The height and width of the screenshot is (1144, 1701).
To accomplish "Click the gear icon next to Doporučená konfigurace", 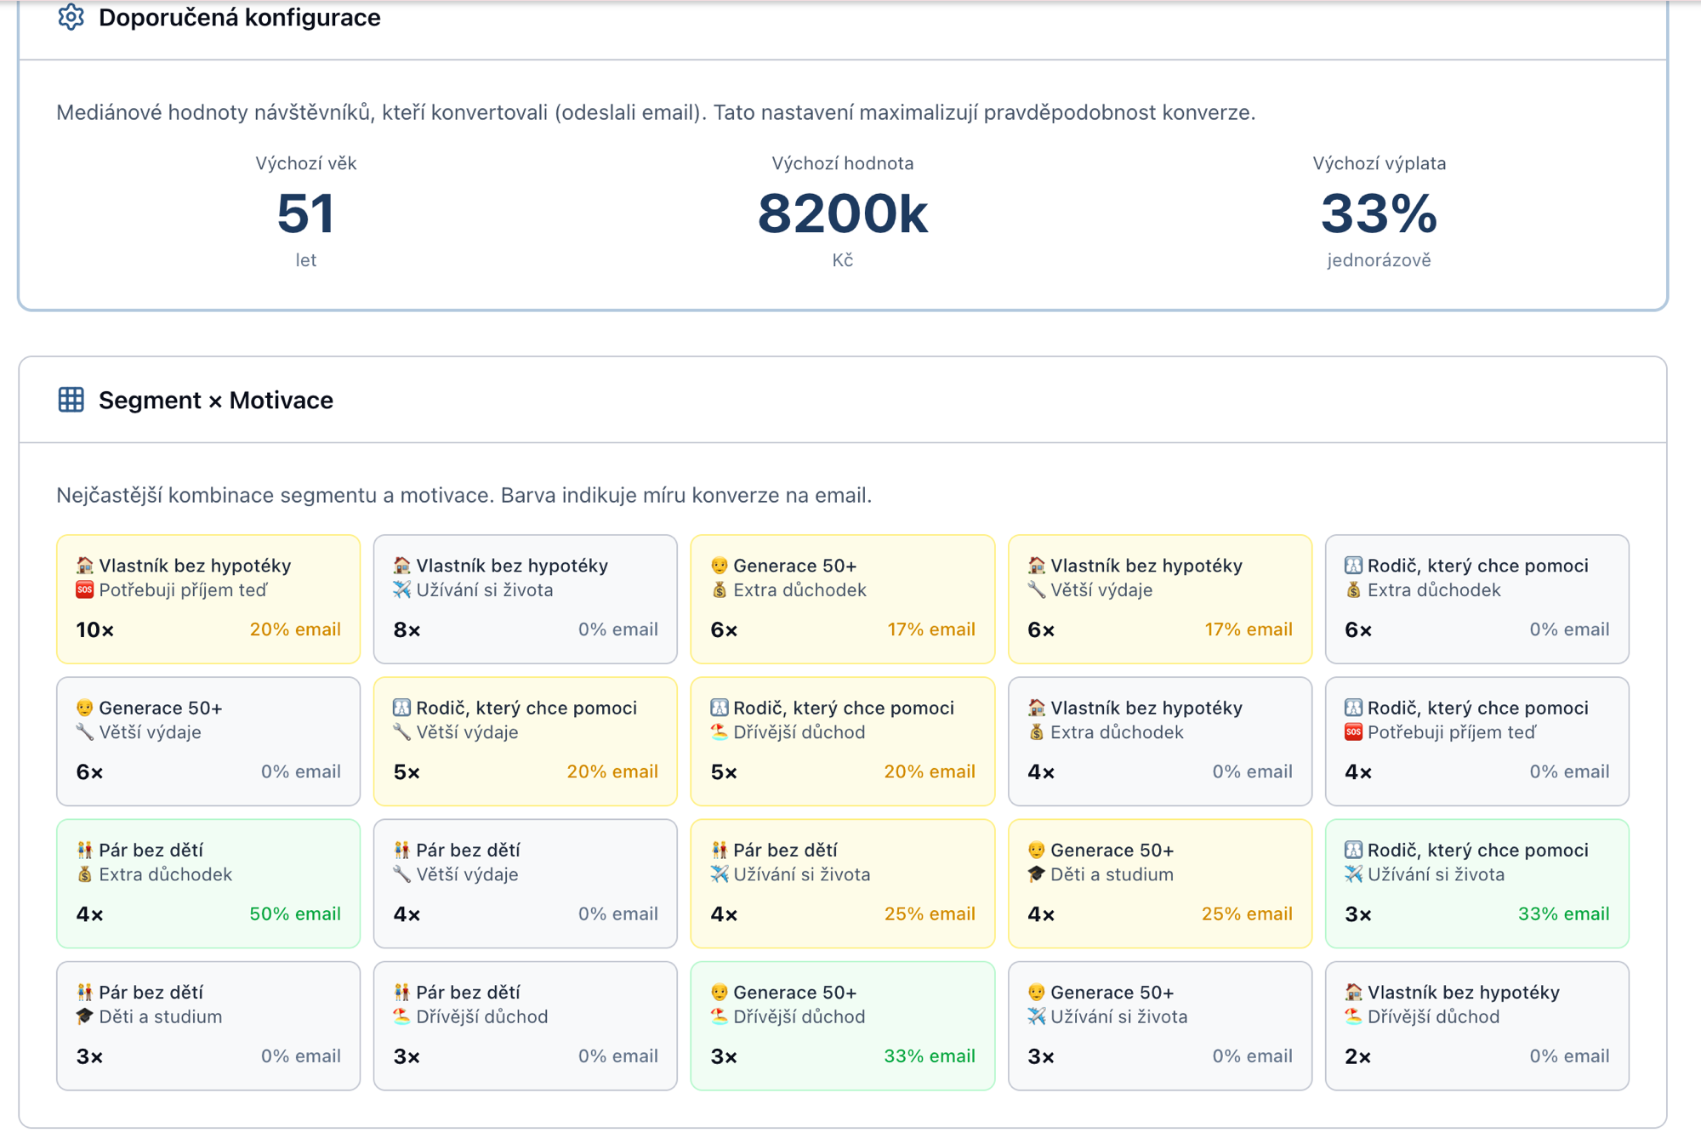I will click(x=71, y=16).
